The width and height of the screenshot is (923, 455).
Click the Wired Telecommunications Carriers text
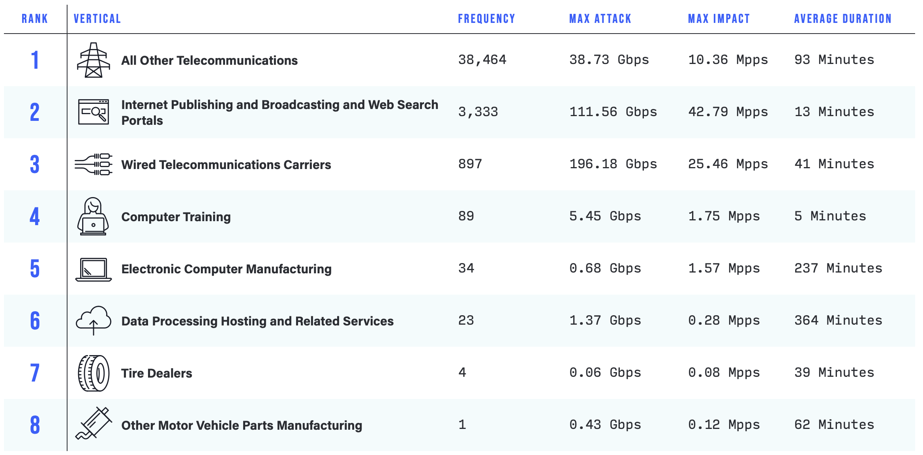pyautogui.click(x=226, y=165)
